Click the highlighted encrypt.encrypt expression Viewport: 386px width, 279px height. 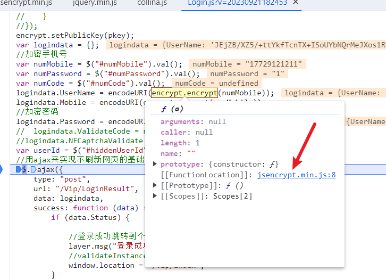point(184,93)
